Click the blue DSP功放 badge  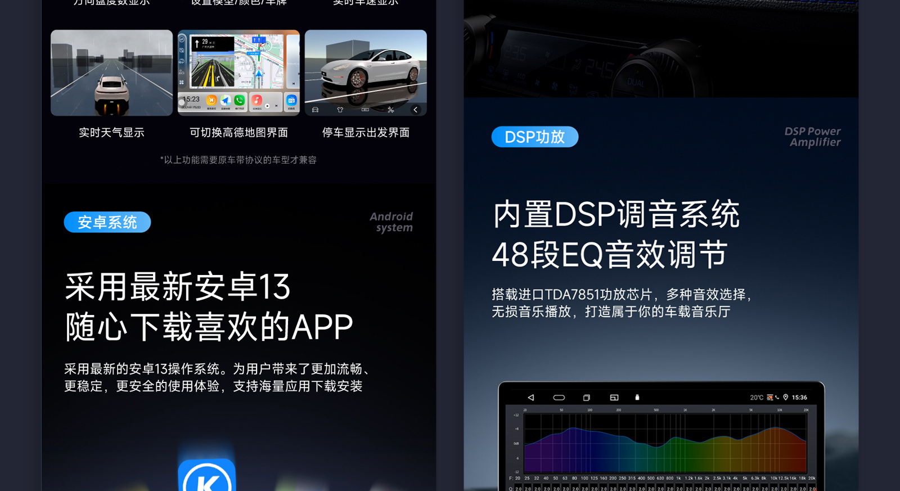534,137
